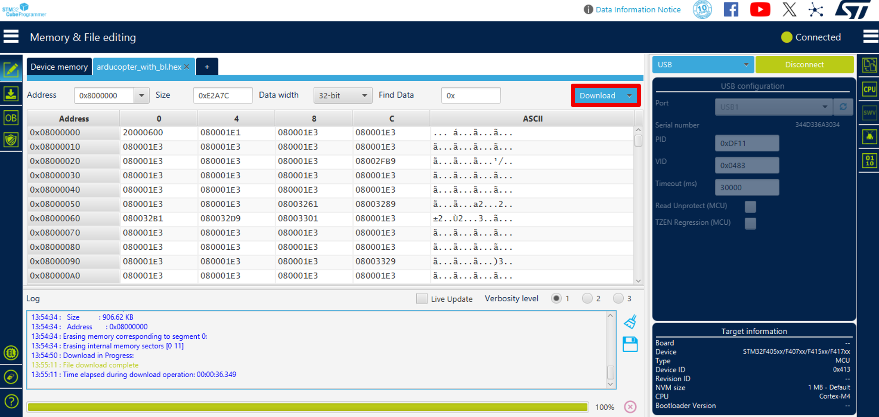Image resolution: width=879 pixels, height=417 pixels.
Task: Switch to Device memory tab
Action: [59, 66]
